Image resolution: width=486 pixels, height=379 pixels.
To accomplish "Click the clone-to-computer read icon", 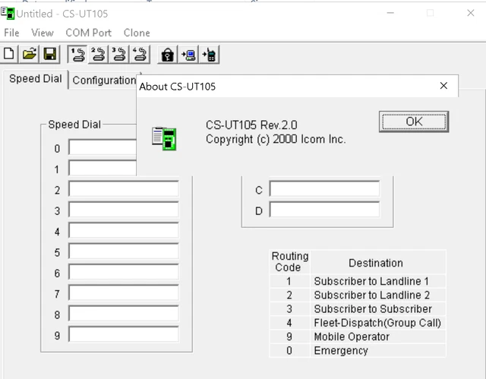I will pos(188,54).
